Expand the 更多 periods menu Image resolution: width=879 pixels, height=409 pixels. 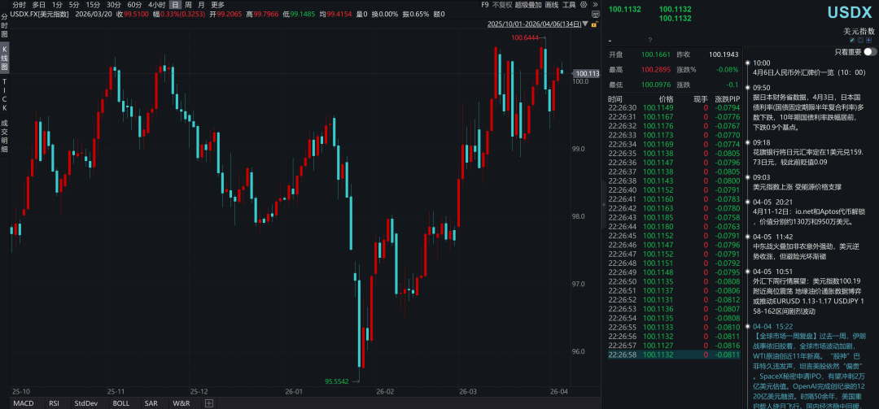pos(217,5)
